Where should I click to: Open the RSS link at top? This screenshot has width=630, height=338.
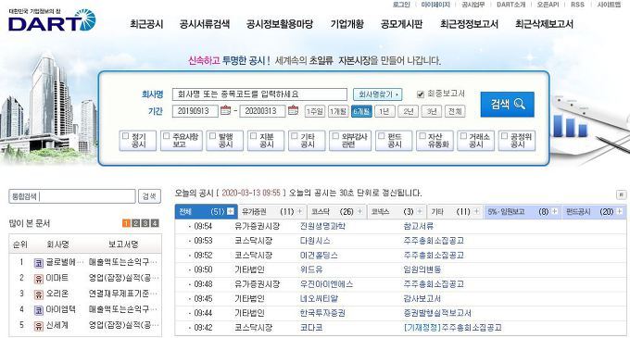coord(577,5)
